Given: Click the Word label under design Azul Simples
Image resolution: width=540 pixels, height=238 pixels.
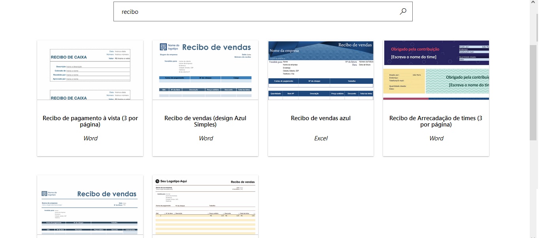Looking at the screenshot, I should 206,138.
